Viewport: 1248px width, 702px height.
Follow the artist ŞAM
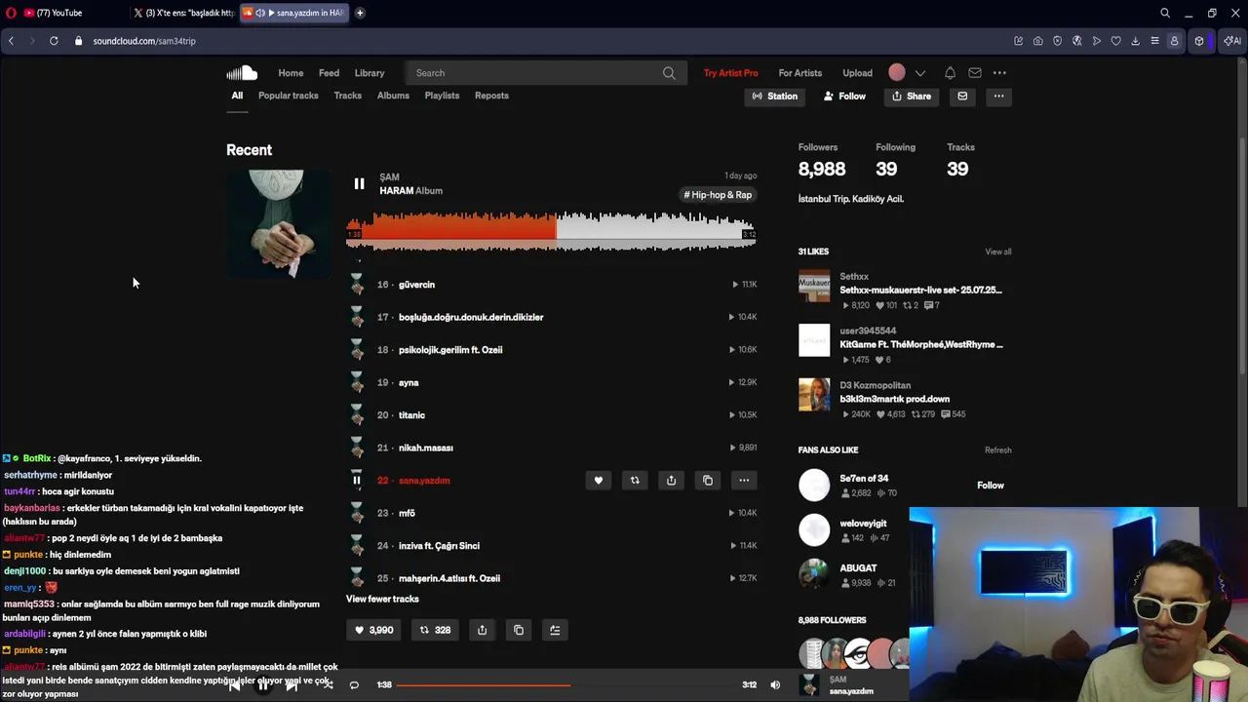[844, 96]
